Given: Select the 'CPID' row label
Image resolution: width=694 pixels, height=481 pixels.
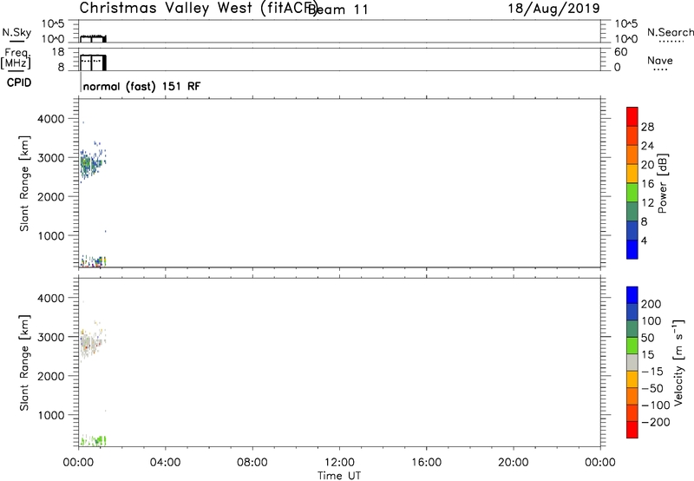Looking at the screenshot, I should tap(19, 82).
